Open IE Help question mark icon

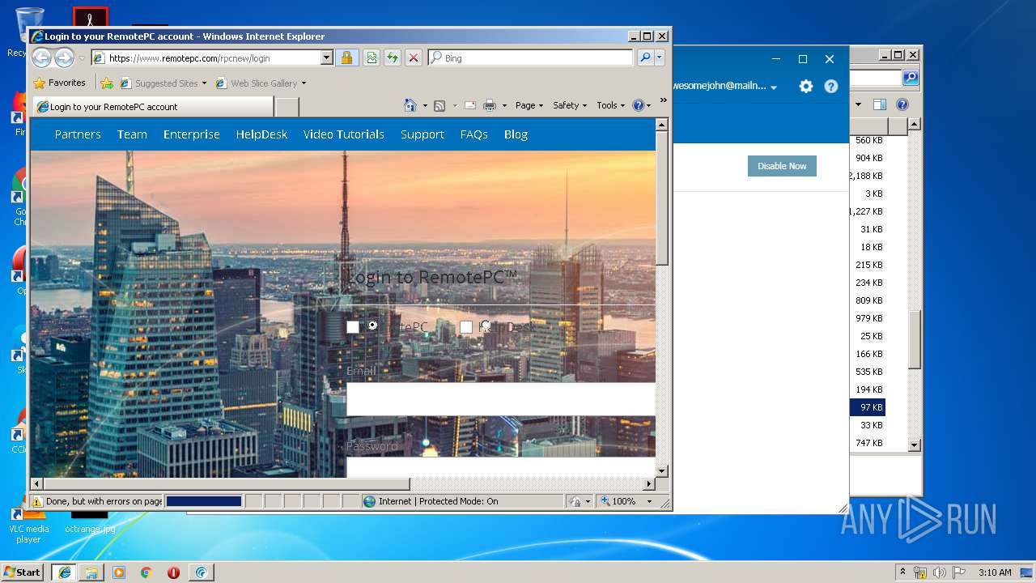(638, 105)
